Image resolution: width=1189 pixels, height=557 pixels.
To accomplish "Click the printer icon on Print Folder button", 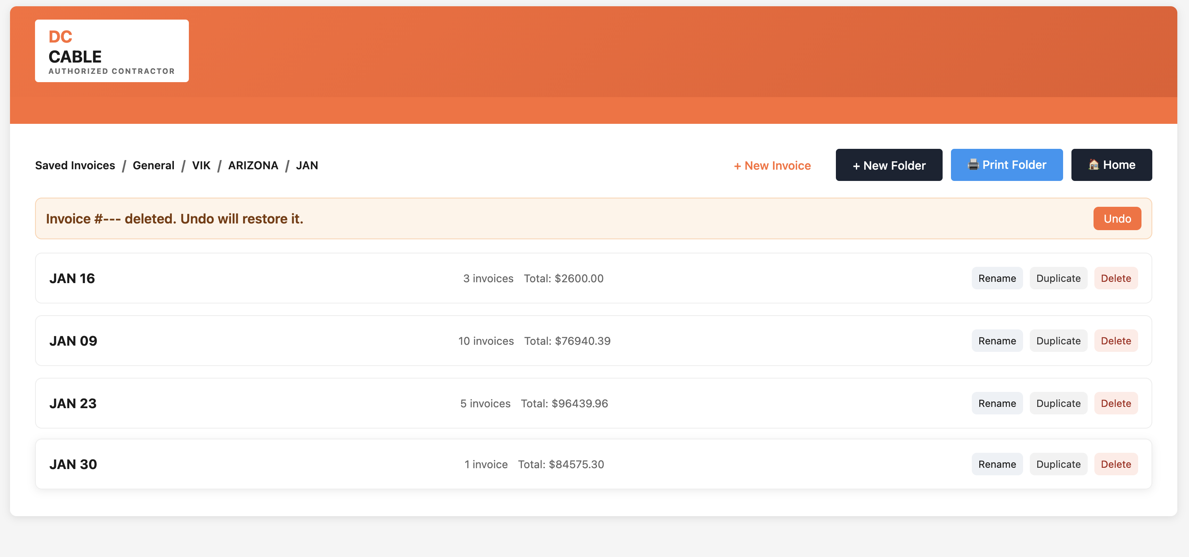I will click(x=974, y=165).
